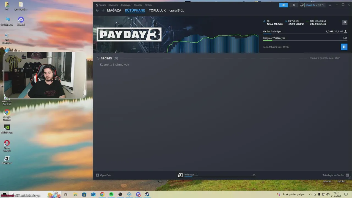Open Task View on the taskbar

(66, 194)
